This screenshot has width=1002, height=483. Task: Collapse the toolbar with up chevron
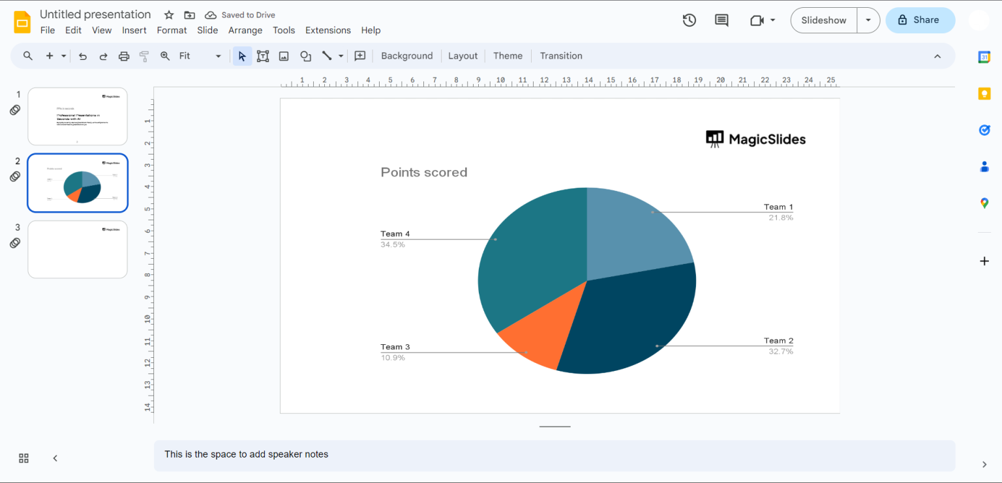click(x=937, y=56)
